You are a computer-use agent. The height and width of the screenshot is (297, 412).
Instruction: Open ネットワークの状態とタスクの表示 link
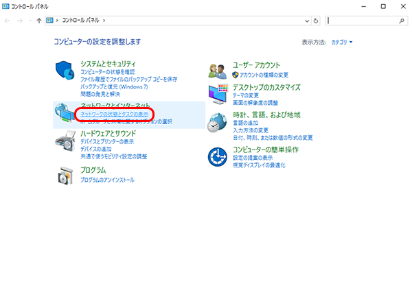114,113
